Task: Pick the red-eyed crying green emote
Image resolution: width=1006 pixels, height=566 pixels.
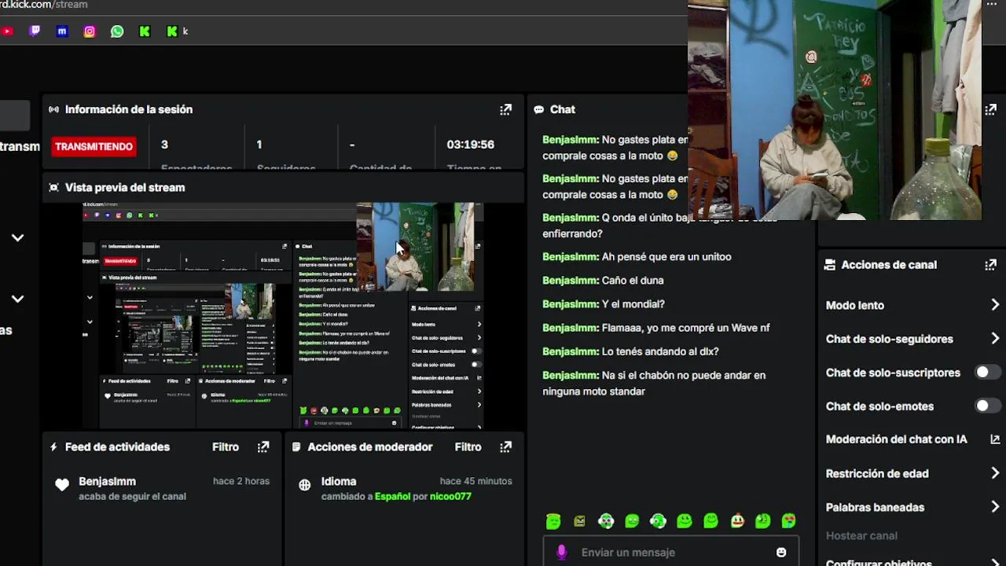Action: [x=788, y=520]
